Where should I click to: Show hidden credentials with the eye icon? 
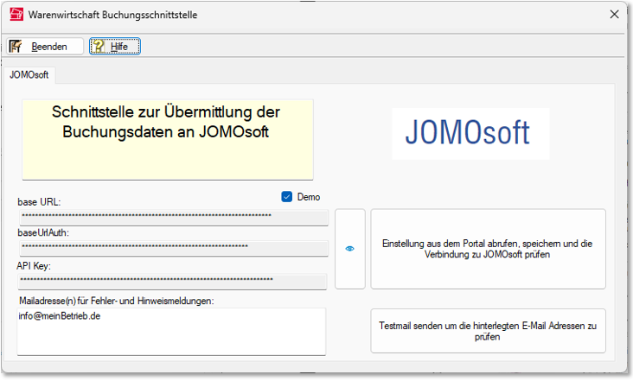click(x=350, y=249)
